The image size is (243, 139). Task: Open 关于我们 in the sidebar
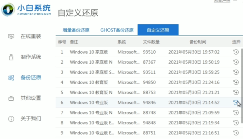31,118
